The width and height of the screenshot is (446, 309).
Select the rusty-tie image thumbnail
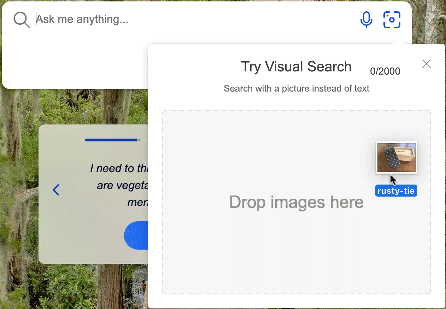click(x=396, y=158)
